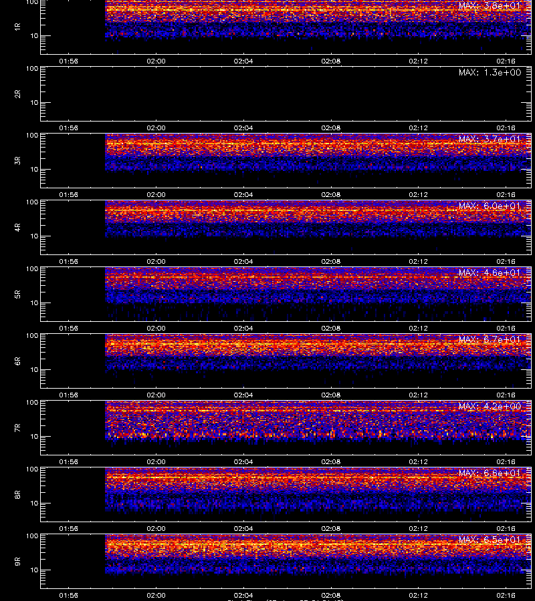Click the 02:16 tick label under panel 1R

pyautogui.click(x=506, y=61)
